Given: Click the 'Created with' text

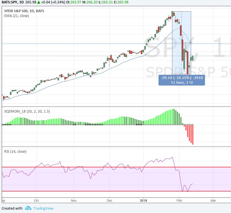Looking at the screenshot, I should [x=12, y=208].
